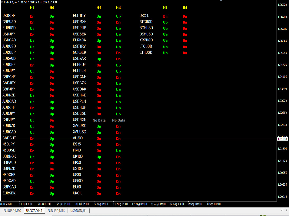Click the UKOIL symbol label
The width and height of the screenshot is (289, 216).
tap(77, 193)
